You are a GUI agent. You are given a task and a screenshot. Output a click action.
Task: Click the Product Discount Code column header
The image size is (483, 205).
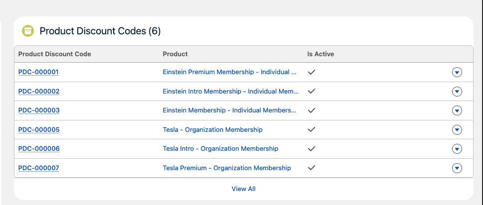[x=54, y=54]
